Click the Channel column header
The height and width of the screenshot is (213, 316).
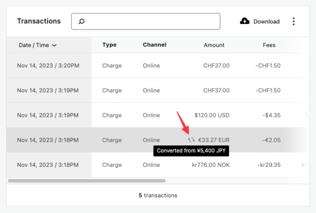click(155, 45)
